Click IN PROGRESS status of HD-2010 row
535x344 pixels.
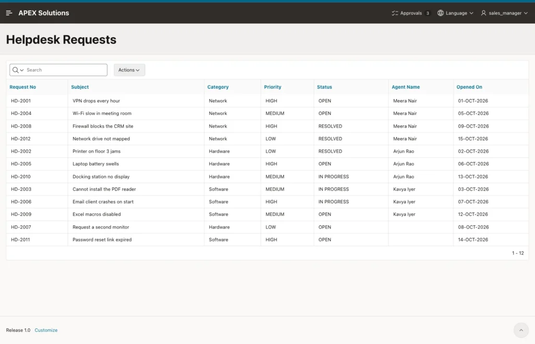(x=334, y=176)
